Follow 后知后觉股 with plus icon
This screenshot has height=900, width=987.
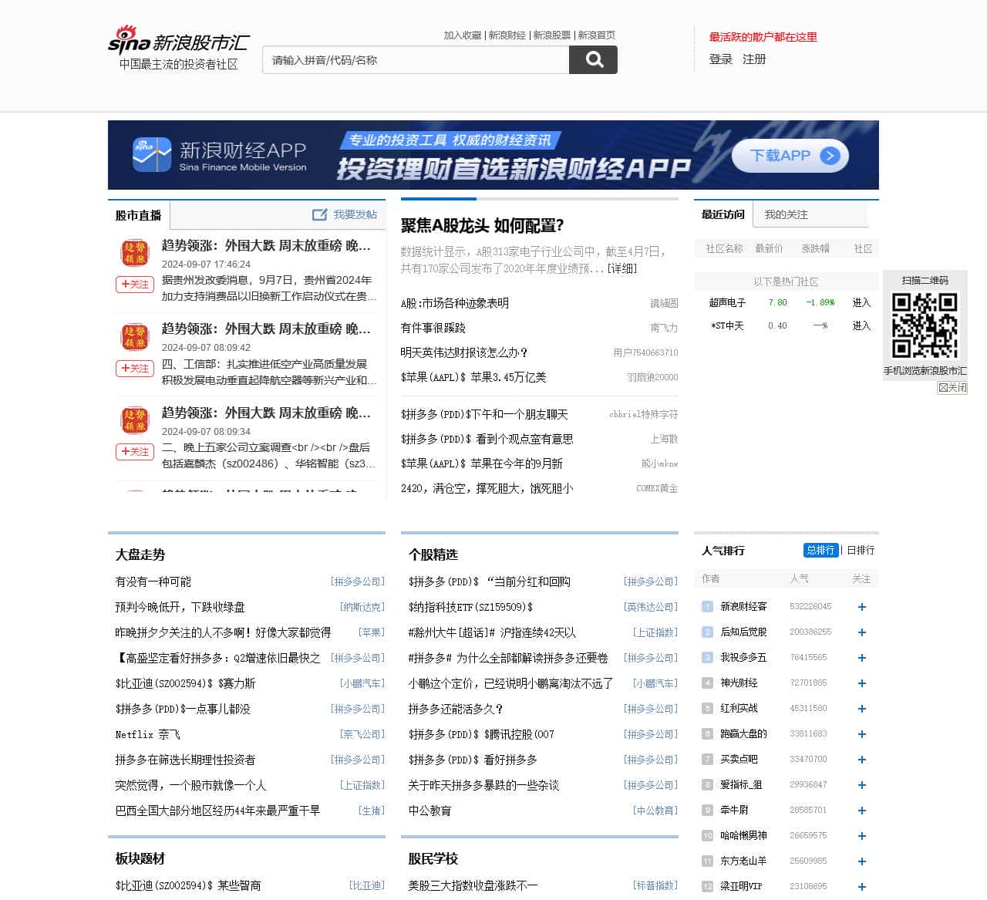862,632
